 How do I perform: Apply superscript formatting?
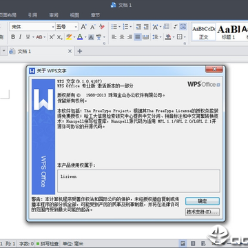[x=52, y=37]
